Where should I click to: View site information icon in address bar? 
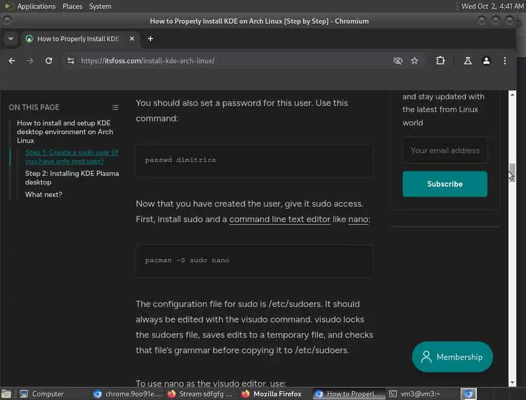pyautogui.click(x=70, y=61)
